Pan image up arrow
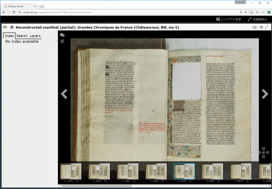 pos(263,149)
